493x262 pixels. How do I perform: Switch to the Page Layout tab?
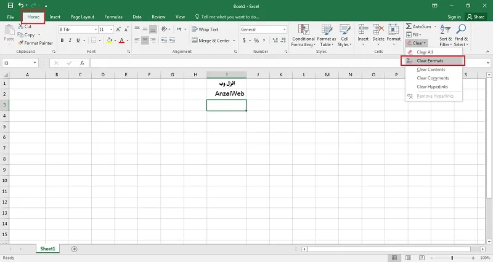click(x=82, y=17)
